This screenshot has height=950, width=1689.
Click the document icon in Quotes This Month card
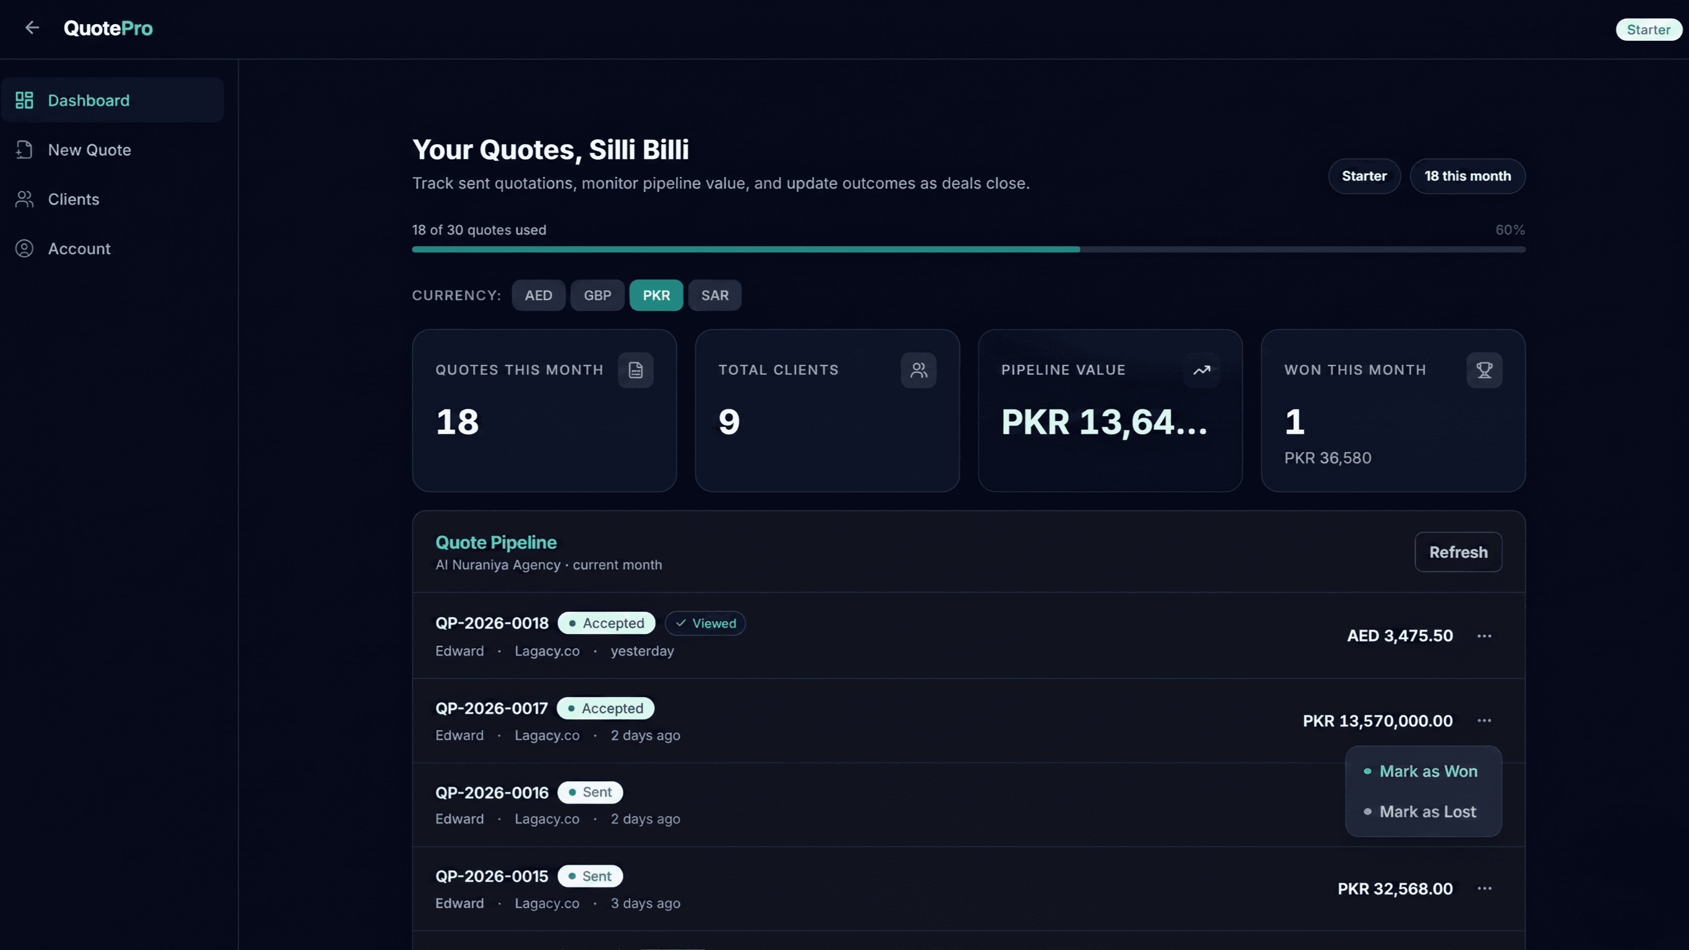coord(635,370)
